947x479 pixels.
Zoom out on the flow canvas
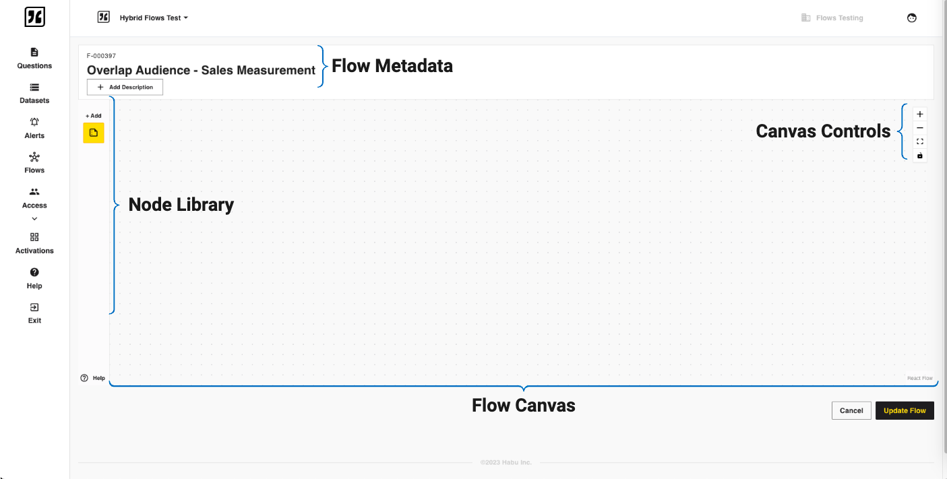tap(920, 128)
